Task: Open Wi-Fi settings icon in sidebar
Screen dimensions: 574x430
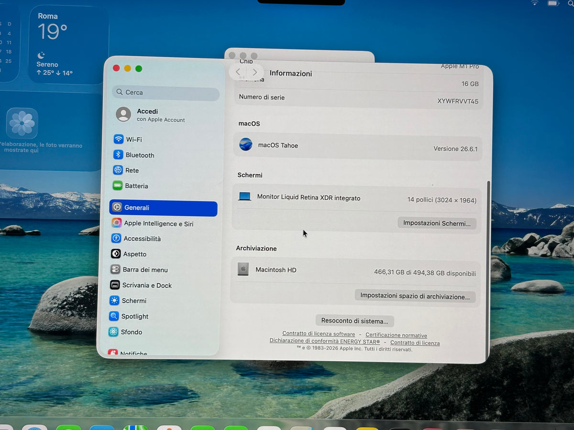Action: 118,139
